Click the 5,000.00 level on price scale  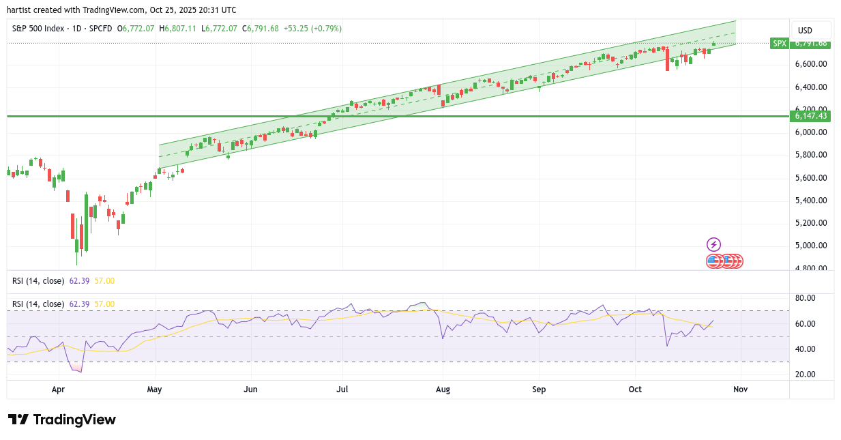810,246
